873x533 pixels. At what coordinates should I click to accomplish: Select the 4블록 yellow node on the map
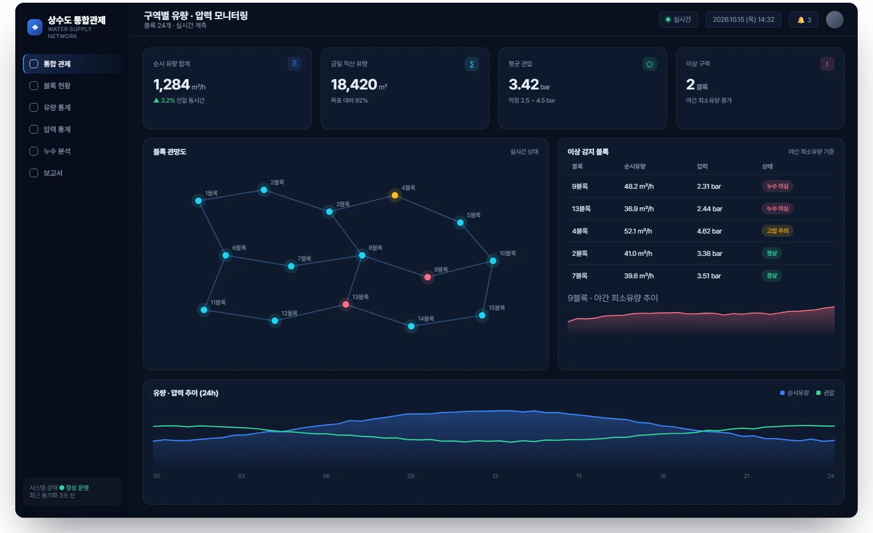click(394, 195)
